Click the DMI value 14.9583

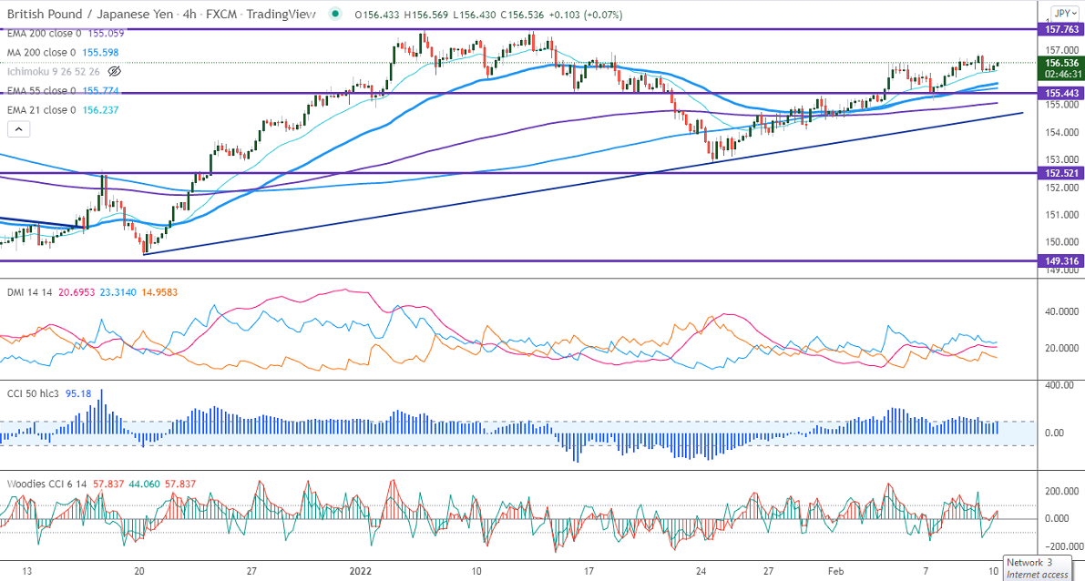click(x=159, y=292)
